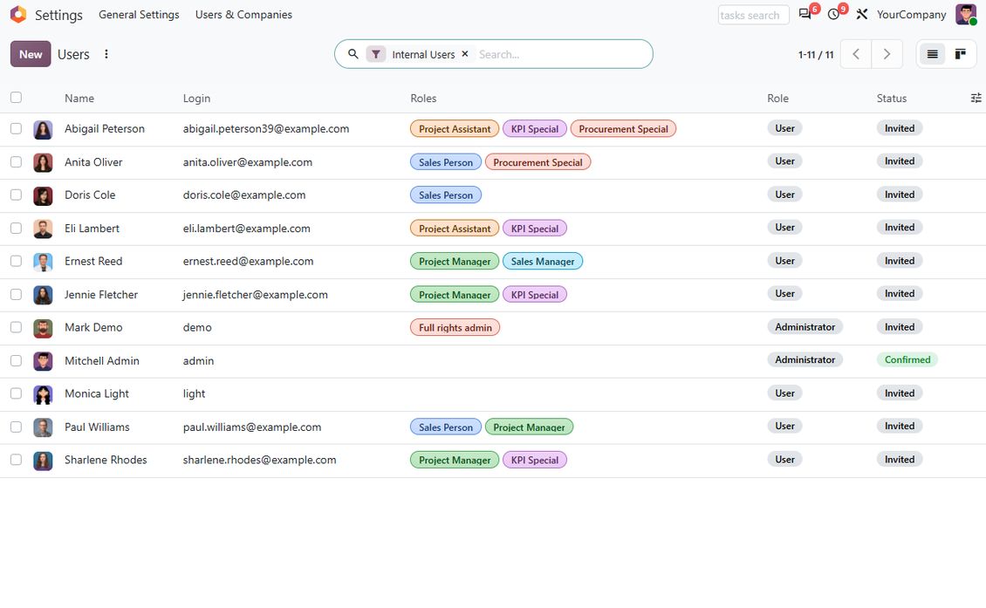Click Mark Demo's Administrator role badge

(x=805, y=327)
